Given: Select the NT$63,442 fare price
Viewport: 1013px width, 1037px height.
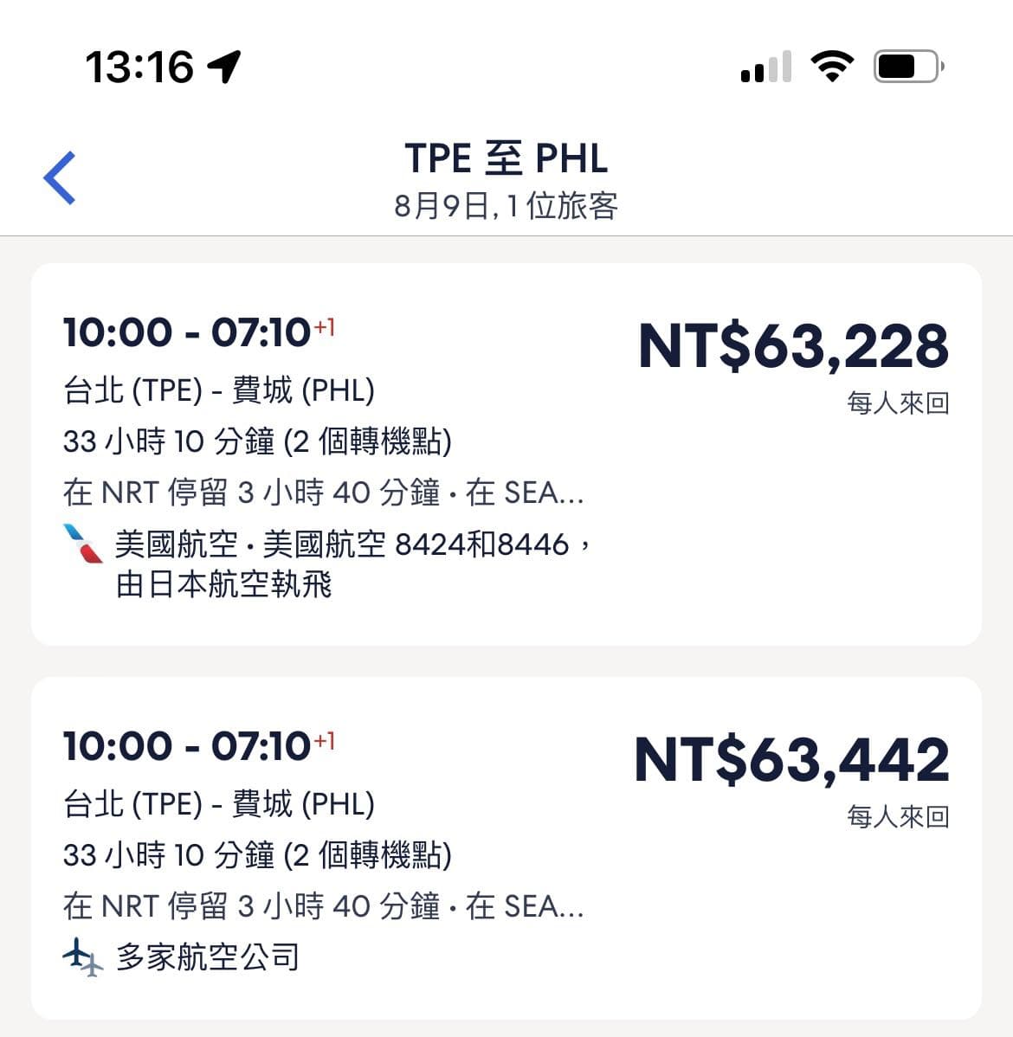Looking at the screenshot, I should (791, 760).
